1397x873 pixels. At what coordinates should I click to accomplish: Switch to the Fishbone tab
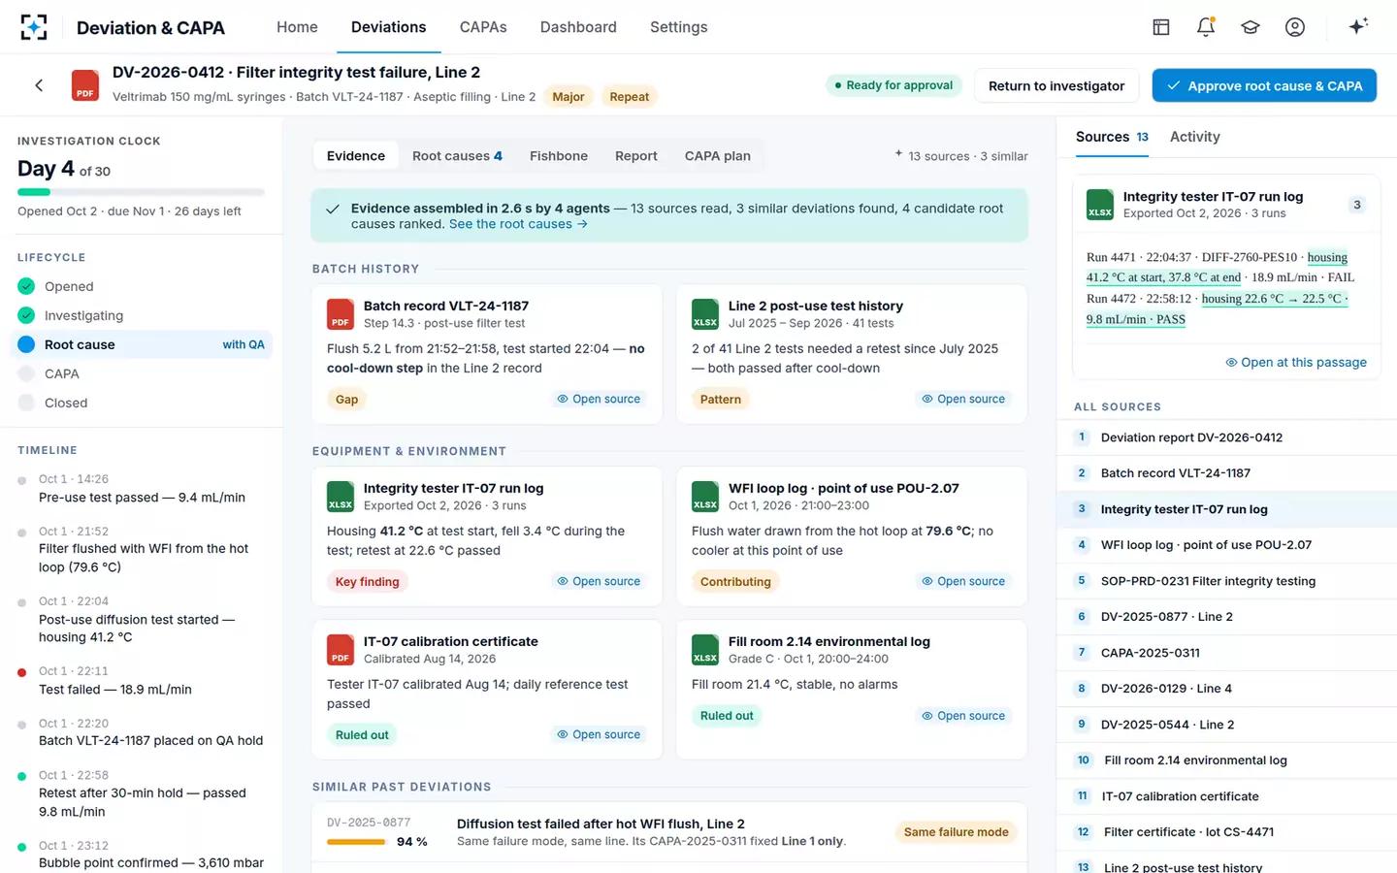tap(559, 156)
